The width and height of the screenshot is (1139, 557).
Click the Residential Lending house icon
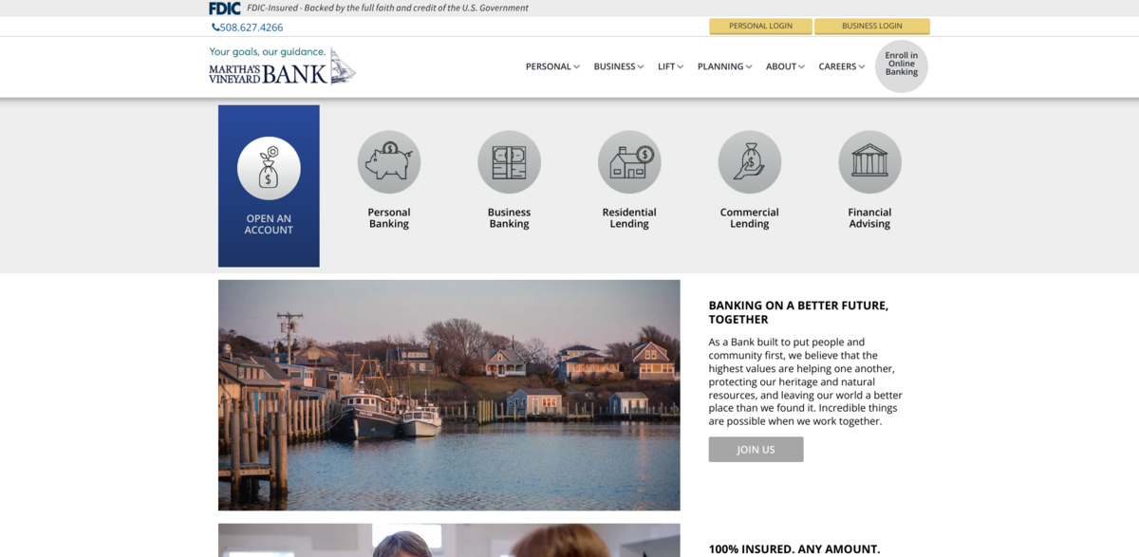click(x=629, y=162)
